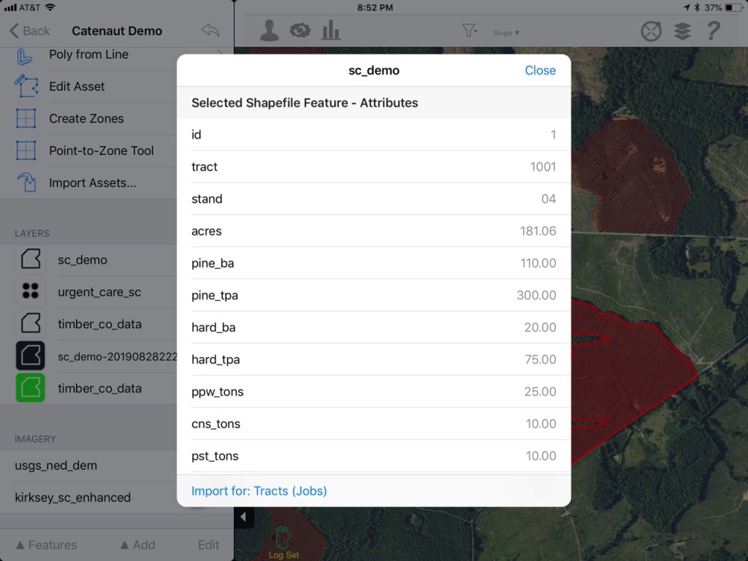Toggle the urgent_care_sc points layer icon
The width and height of the screenshot is (748, 561).
[x=31, y=291]
